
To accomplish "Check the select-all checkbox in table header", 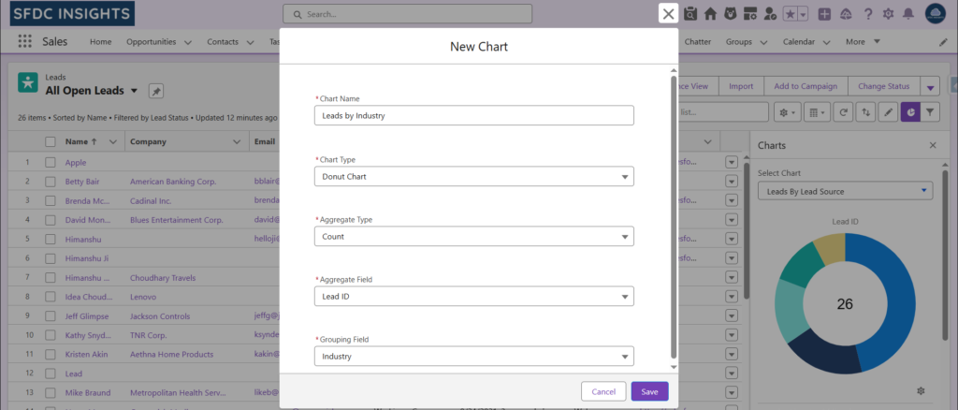I will click(x=51, y=142).
